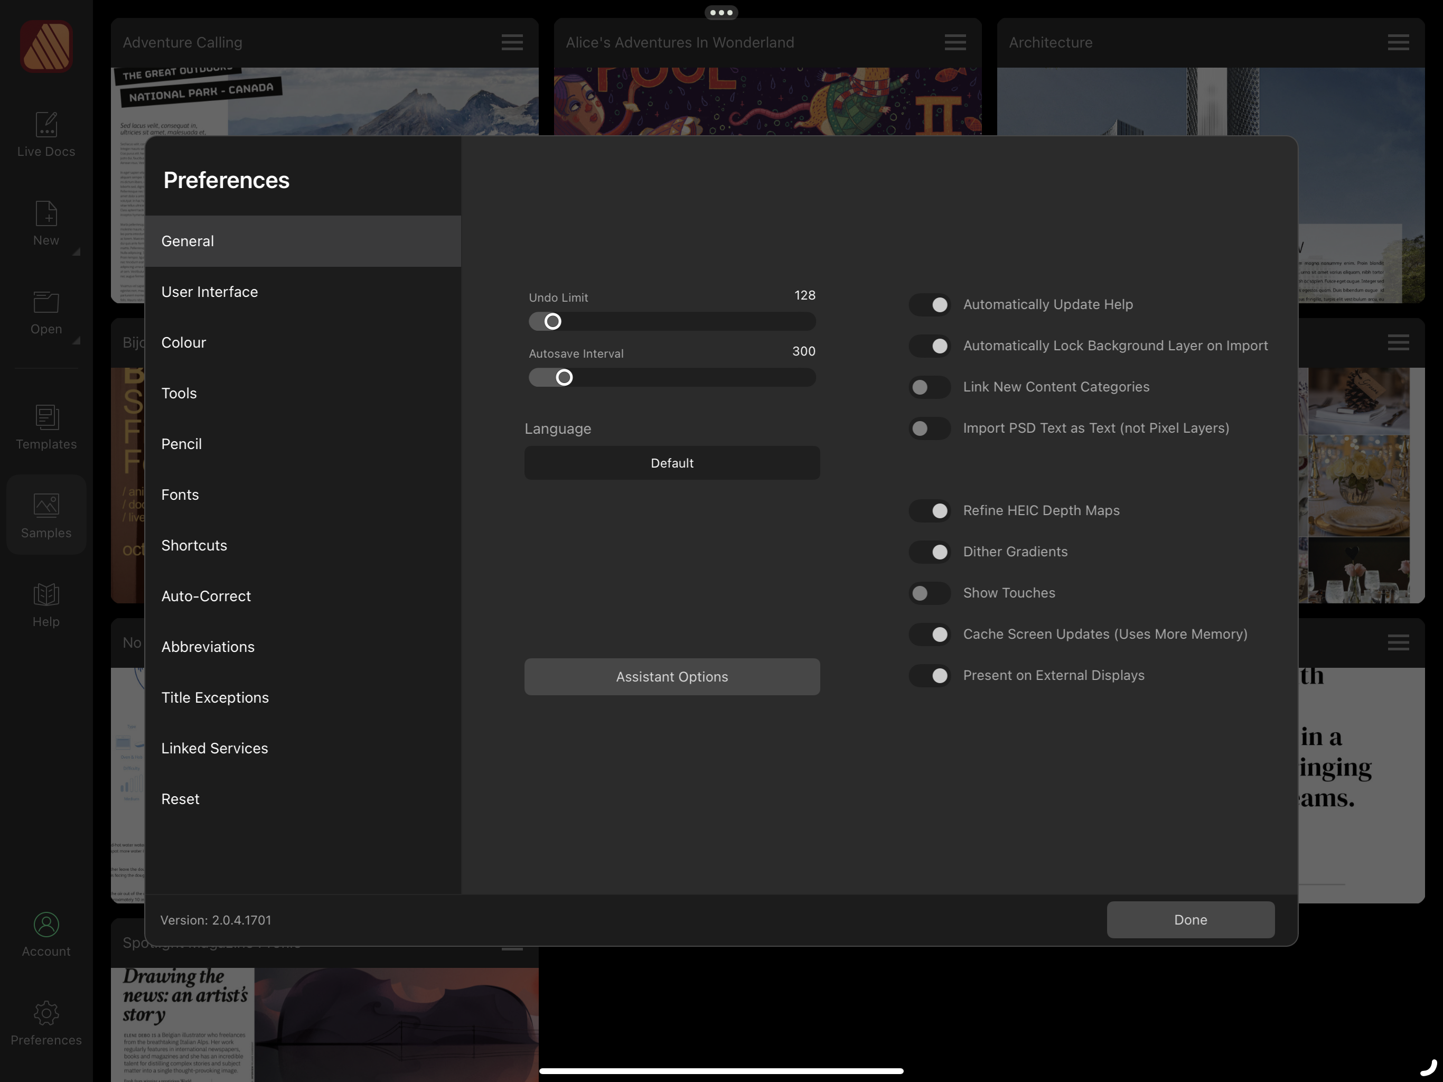
Task: Click the Assistant Options button
Action: [672, 677]
